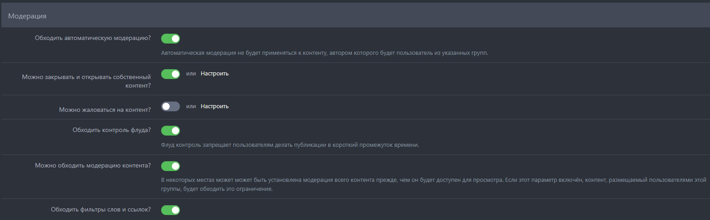Click 'Можно закрывать и открывать собственный контент?' label

pyautogui.click(x=87, y=81)
